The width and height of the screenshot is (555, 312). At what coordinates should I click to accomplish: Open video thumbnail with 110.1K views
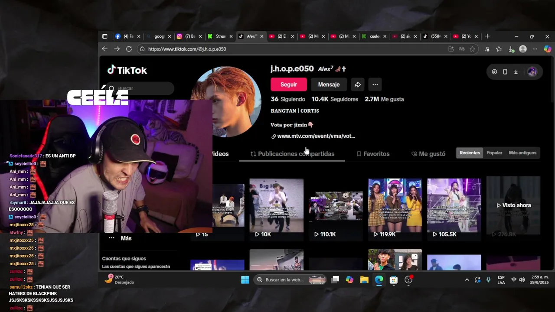[336, 209]
